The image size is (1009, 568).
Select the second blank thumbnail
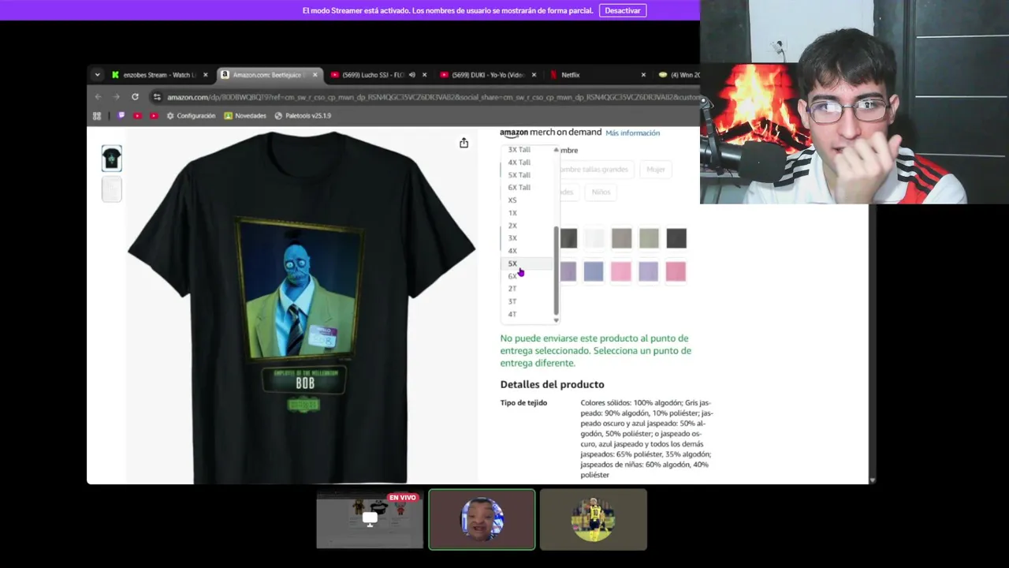click(x=112, y=189)
